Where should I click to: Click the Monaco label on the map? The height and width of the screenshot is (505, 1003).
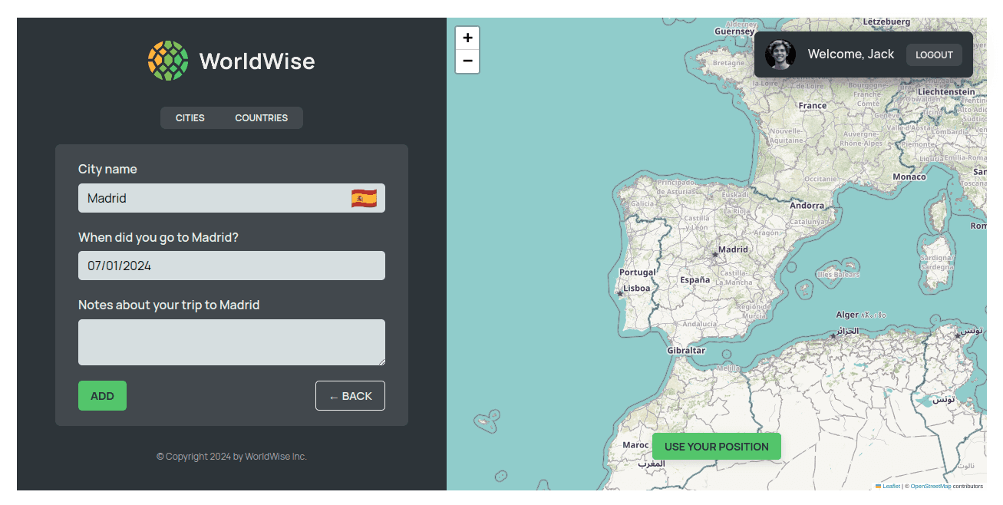[x=909, y=177]
